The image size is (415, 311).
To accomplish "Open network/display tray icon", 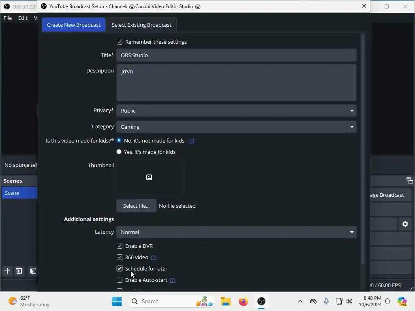I will pyautogui.click(x=339, y=301).
